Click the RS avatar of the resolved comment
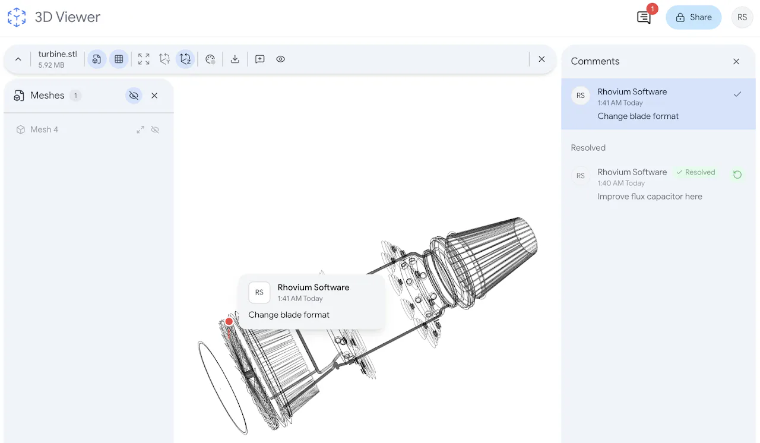 [581, 176]
